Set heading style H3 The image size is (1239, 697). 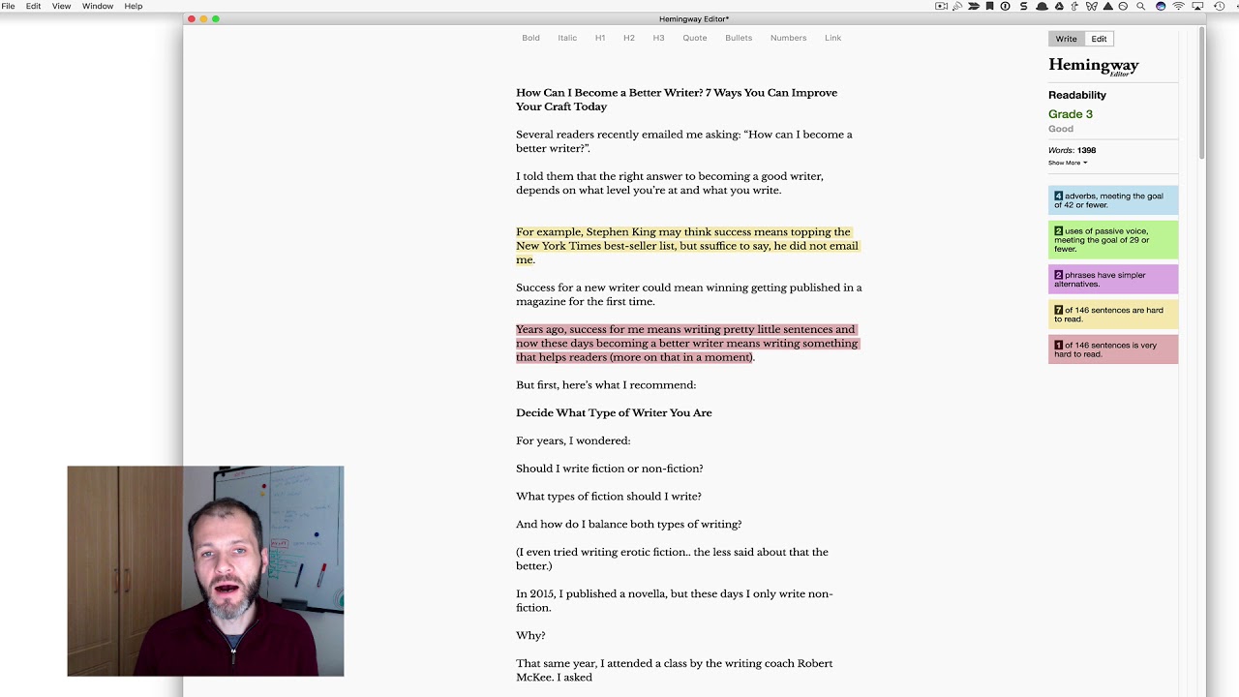click(x=658, y=38)
